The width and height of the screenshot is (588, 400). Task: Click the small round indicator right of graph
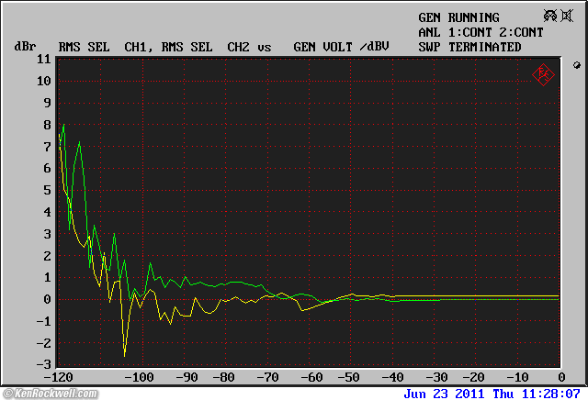click(x=576, y=65)
